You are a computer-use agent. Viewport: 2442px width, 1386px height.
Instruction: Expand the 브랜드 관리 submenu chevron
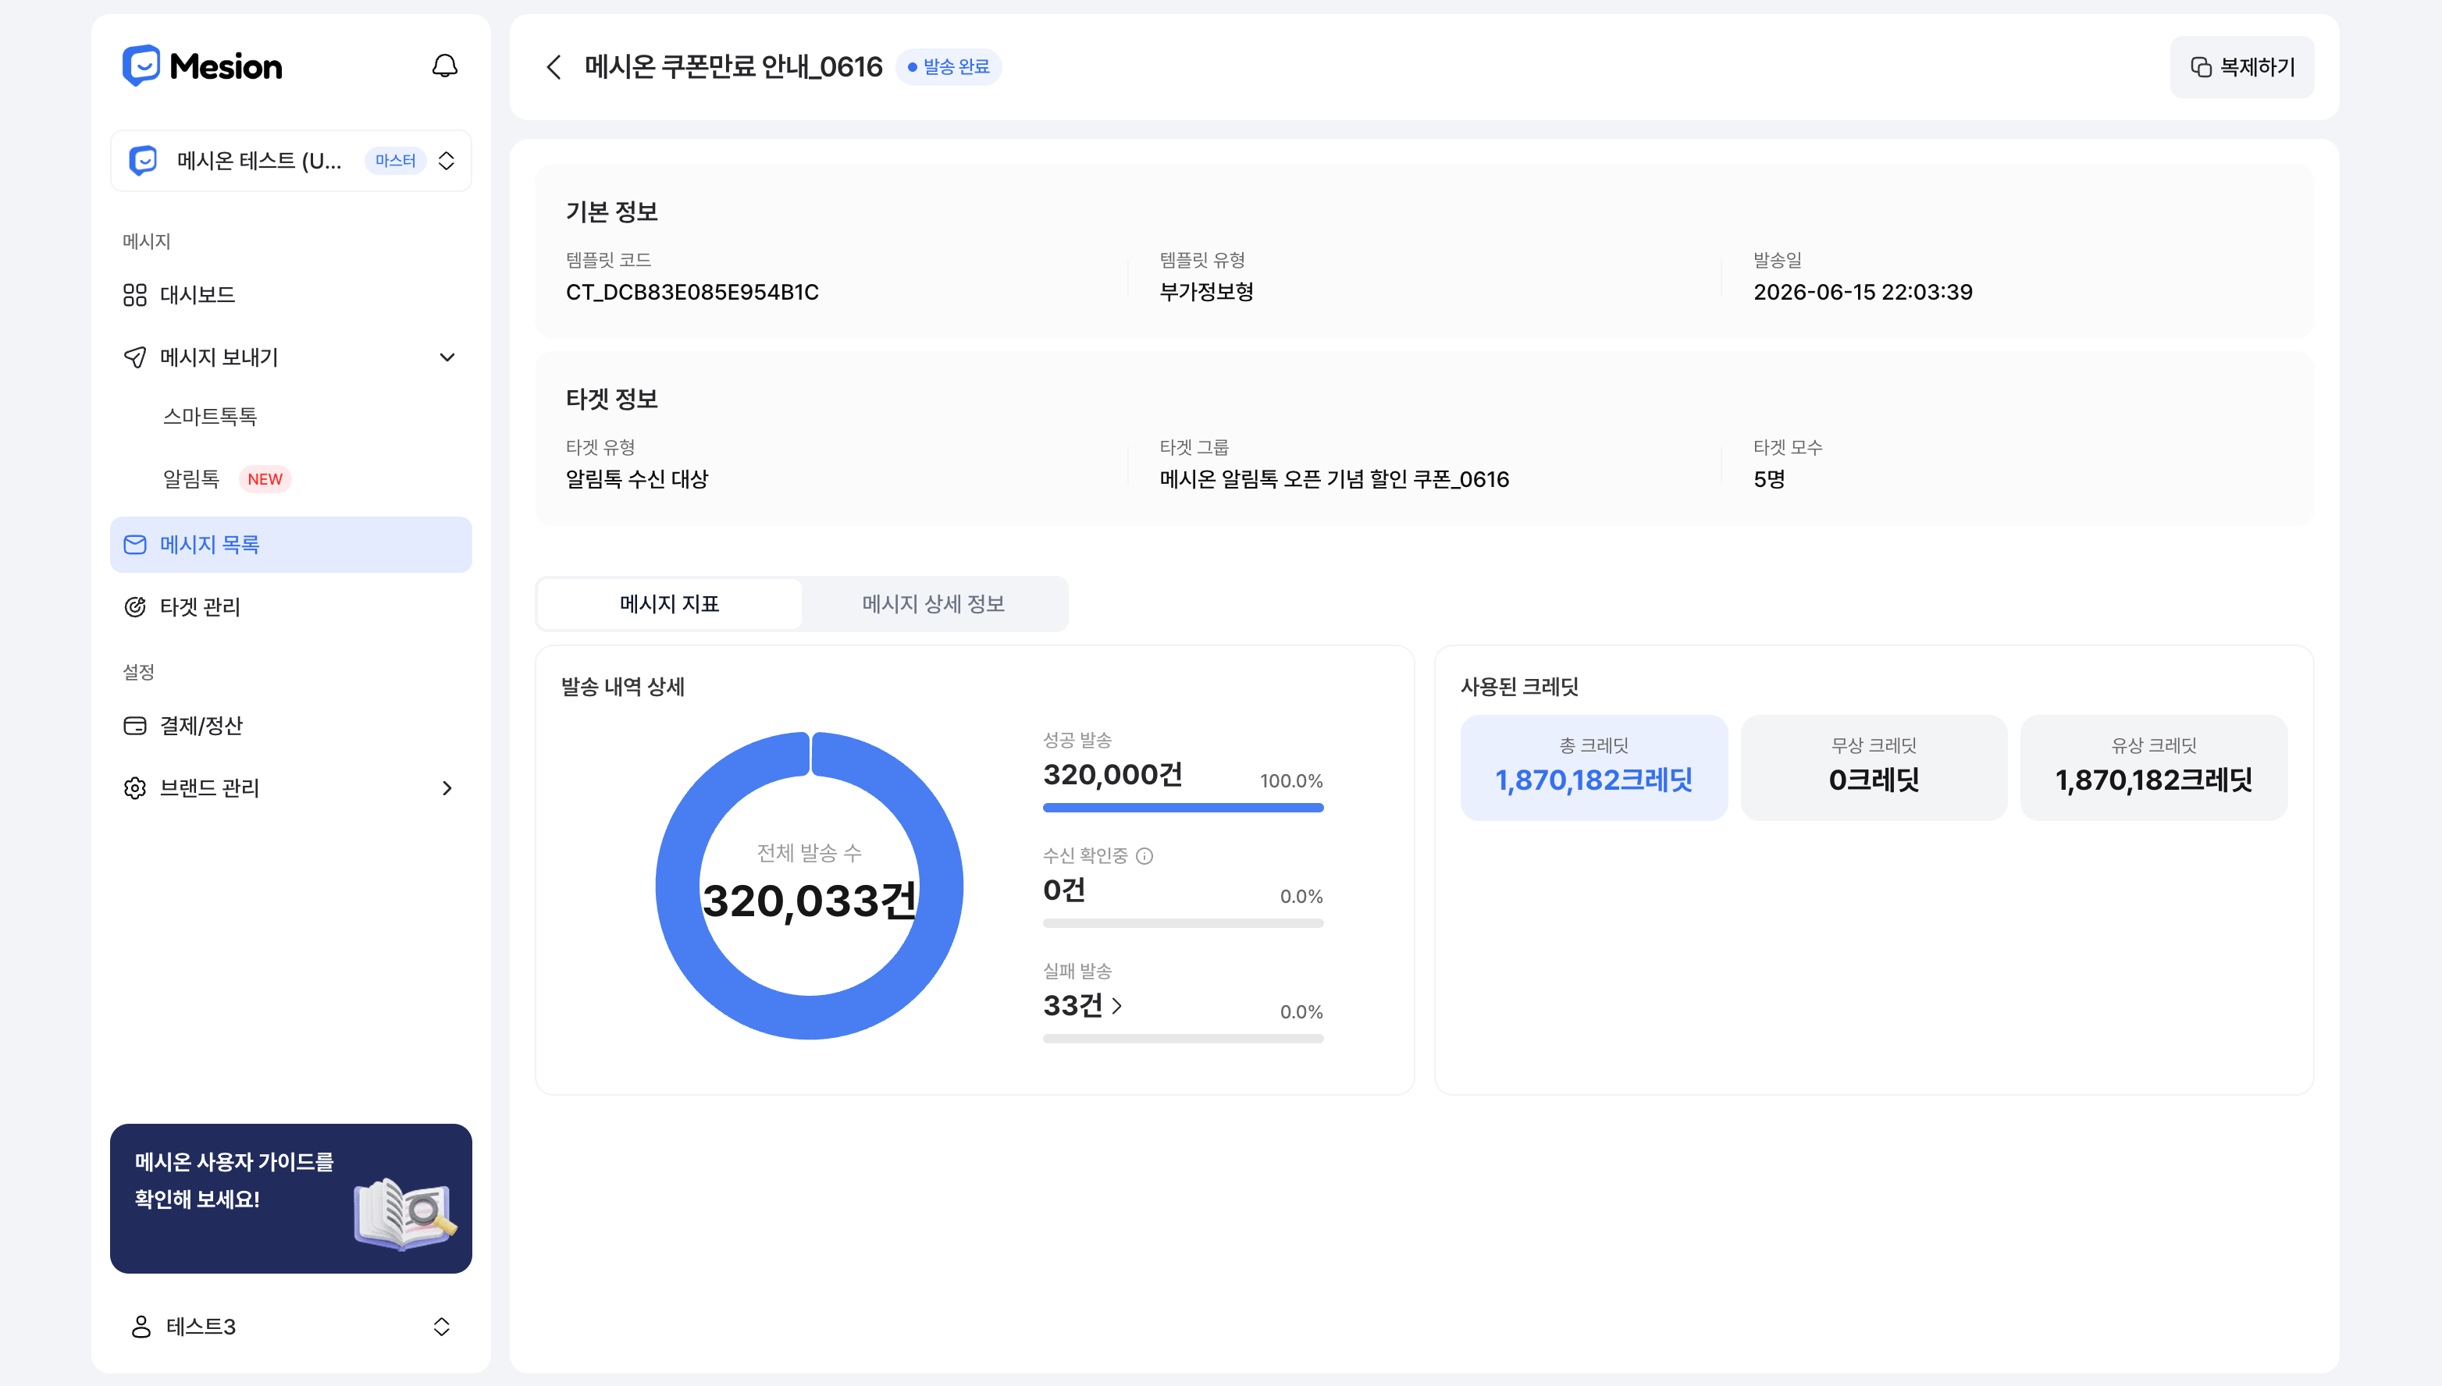(447, 788)
